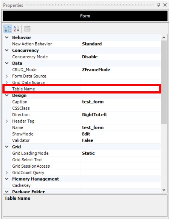
Task: Select the Validator value False
Action: pos(87,140)
